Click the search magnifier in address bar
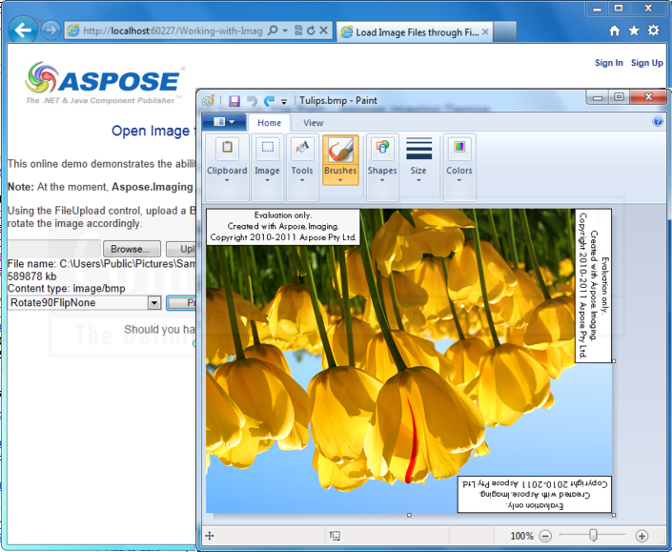The width and height of the screenshot is (672, 552). coord(273,31)
